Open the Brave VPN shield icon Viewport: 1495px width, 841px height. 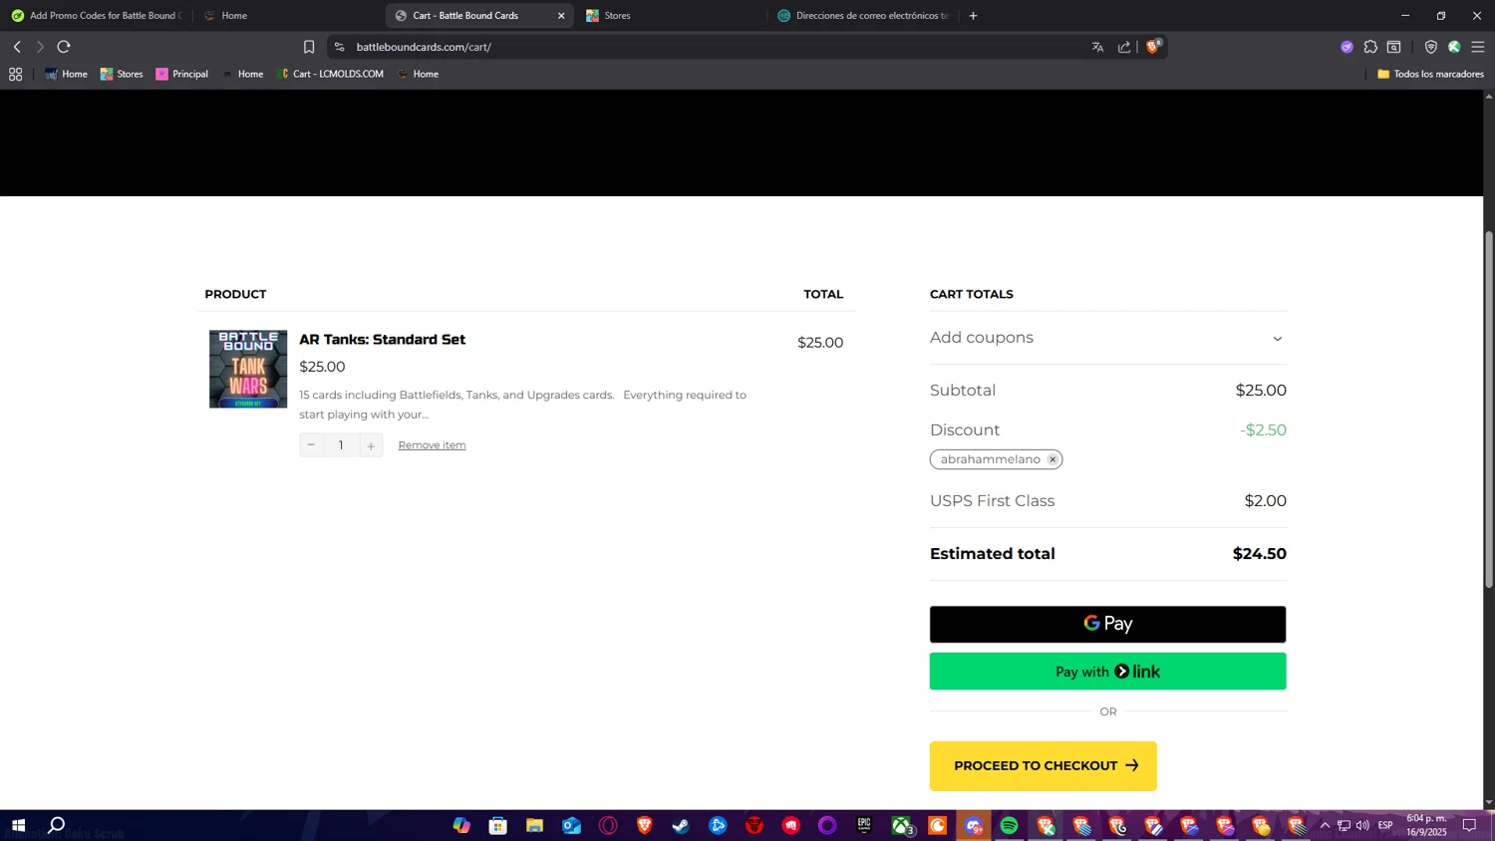(x=1430, y=47)
